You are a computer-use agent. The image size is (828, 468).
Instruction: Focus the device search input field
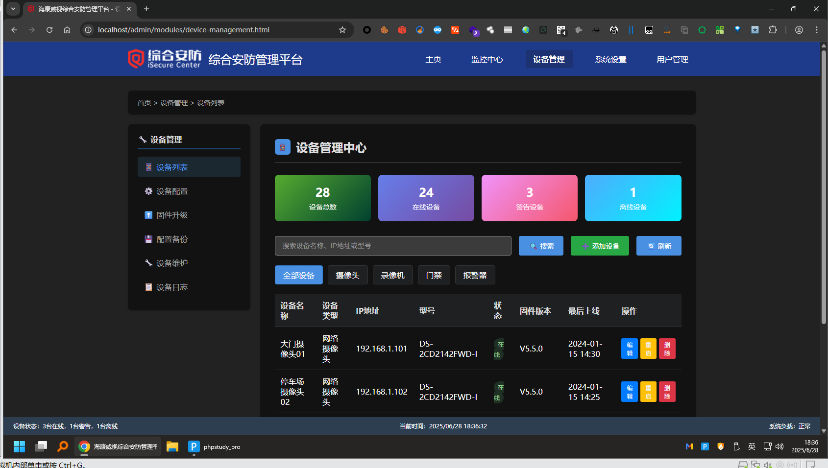(x=393, y=246)
